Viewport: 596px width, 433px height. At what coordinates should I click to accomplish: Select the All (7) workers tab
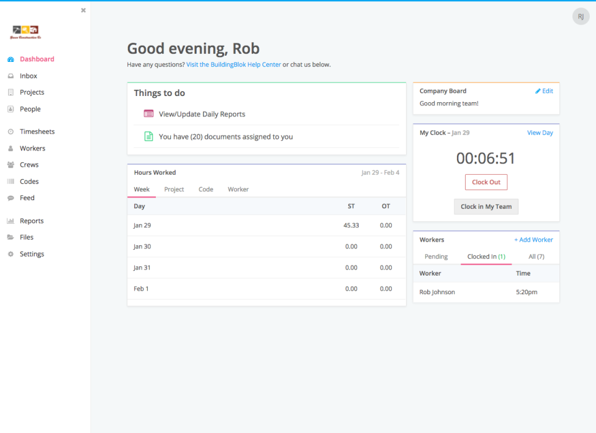(x=536, y=256)
